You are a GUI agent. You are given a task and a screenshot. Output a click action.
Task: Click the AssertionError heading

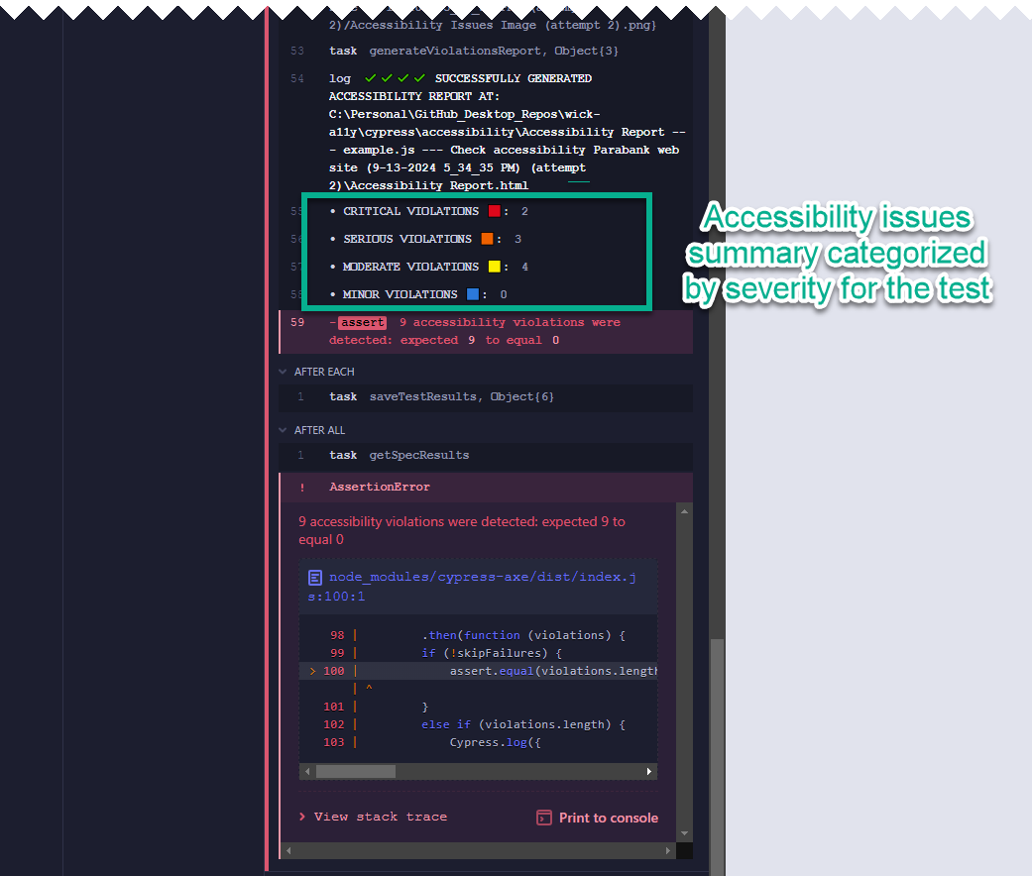(x=380, y=487)
